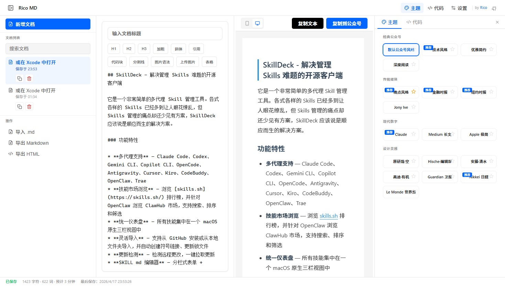505x286 pixels.
Task: Export document as HTML
Action: pos(48,154)
